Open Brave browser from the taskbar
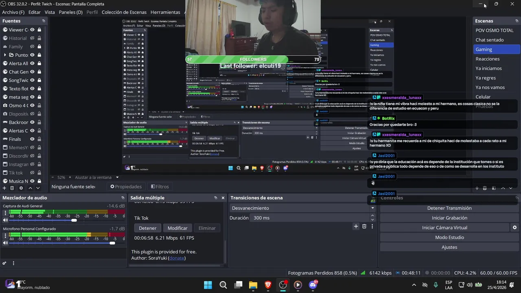Screen dimensions: 521x293 pyautogui.click(x=268, y=285)
